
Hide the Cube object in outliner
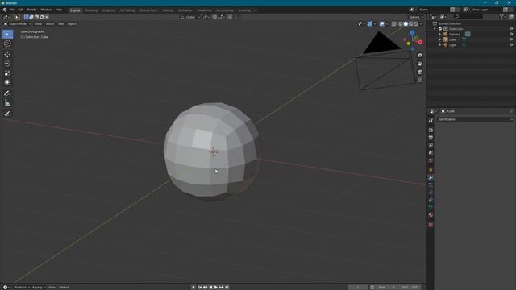pyautogui.click(x=511, y=39)
